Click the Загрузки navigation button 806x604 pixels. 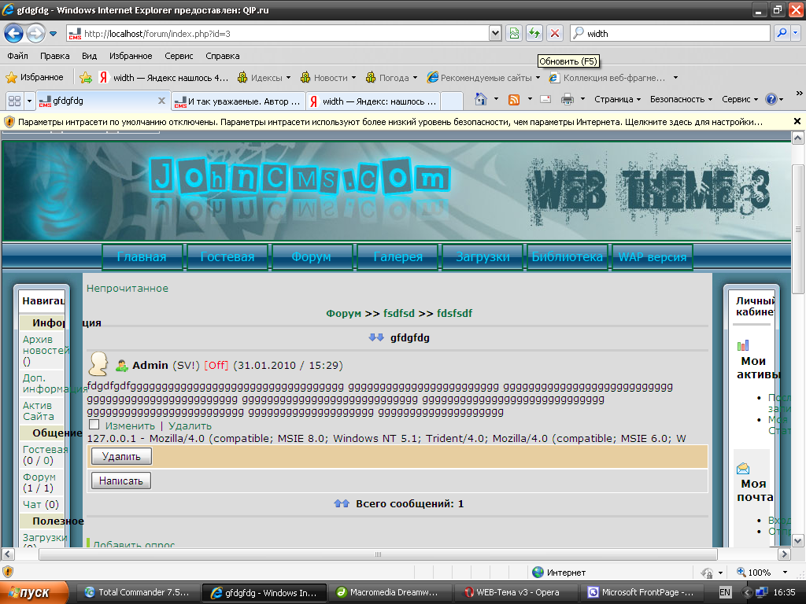pos(482,257)
